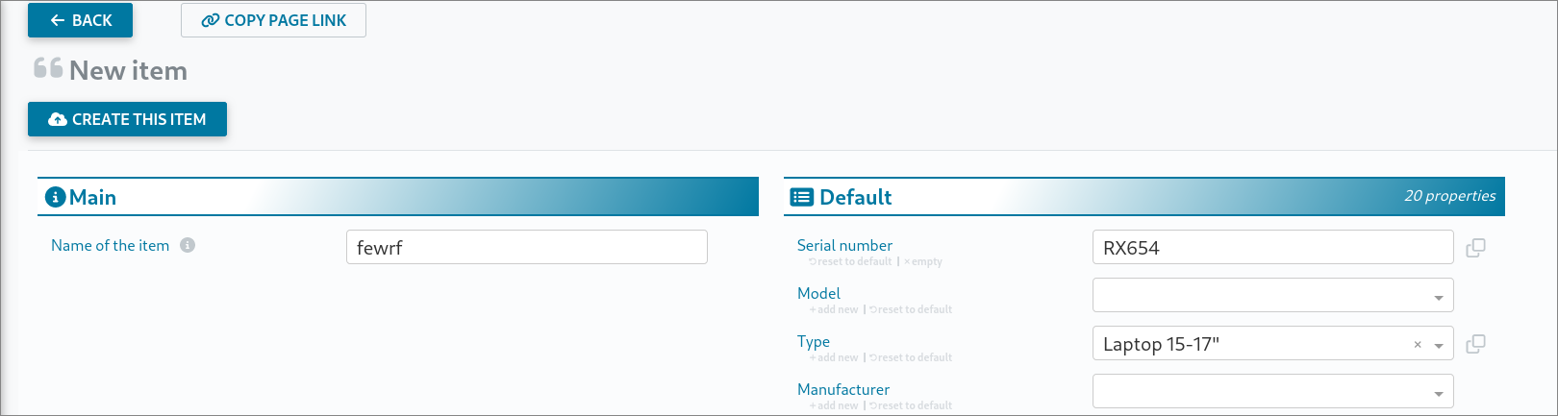The image size is (1558, 416).
Task: Click 'add new' under Model
Action: click(834, 309)
